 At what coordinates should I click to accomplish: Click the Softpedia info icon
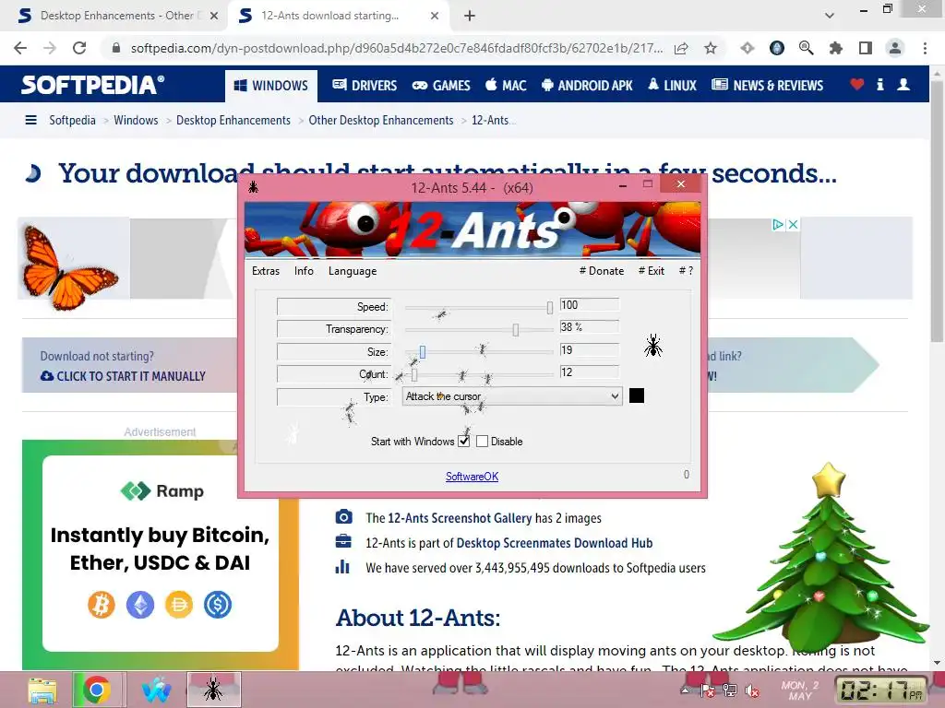pos(879,85)
